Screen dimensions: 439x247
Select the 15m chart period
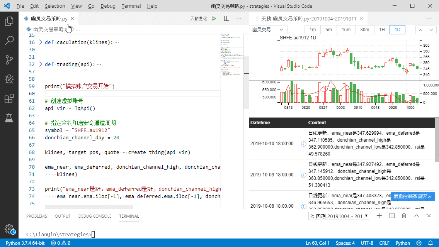tap(346, 30)
